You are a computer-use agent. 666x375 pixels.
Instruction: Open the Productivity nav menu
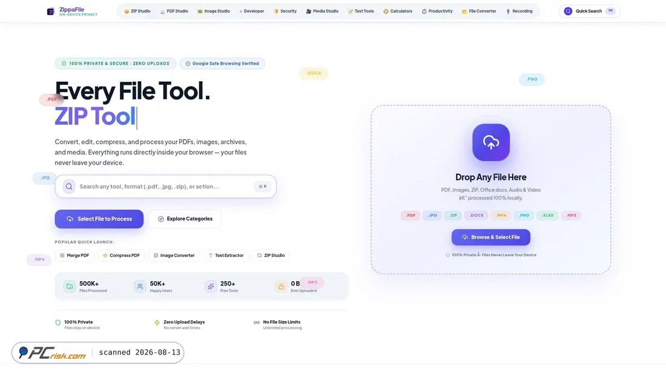coord(437,11)
